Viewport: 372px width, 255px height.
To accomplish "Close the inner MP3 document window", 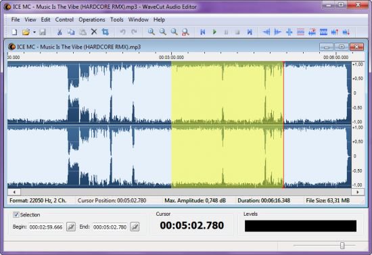I will pos(356,47).
